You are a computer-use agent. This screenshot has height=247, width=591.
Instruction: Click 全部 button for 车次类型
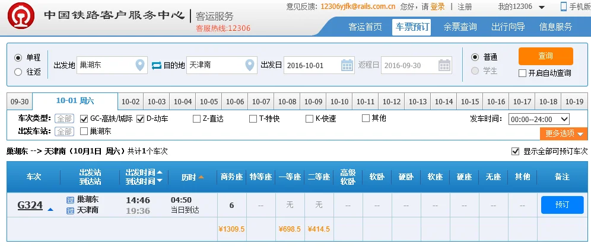(x=65, y=119)
